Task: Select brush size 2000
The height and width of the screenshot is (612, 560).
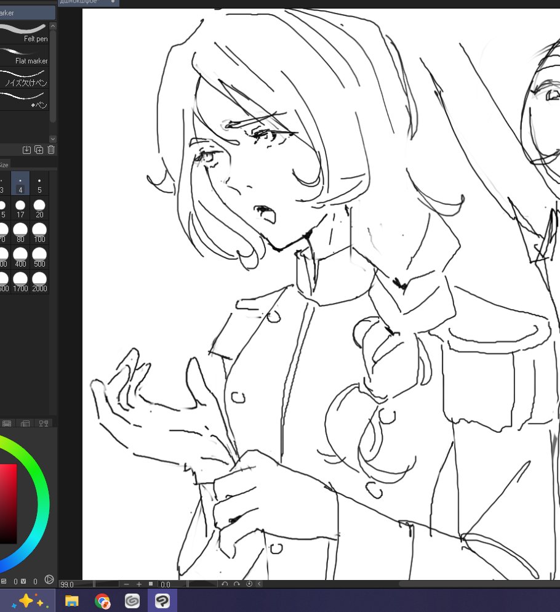Action: click(x=39, y=282)
